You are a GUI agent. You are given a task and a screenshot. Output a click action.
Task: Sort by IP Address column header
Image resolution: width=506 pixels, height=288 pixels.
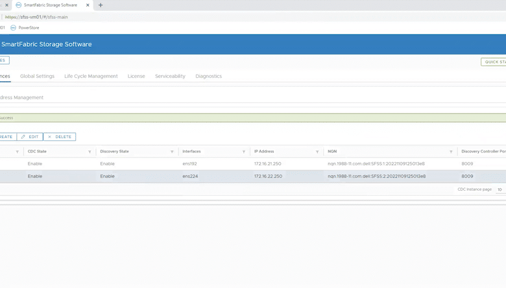pos(264,151)
